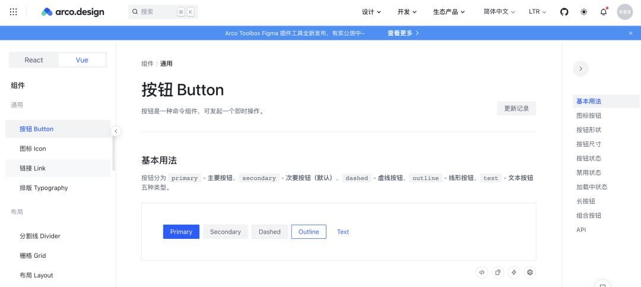Open the GitHub repository icon
The image size is (641, 287).
[564, 12]
